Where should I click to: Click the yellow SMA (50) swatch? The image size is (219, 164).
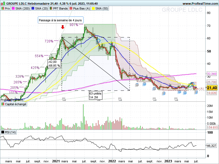click(93, 8)
